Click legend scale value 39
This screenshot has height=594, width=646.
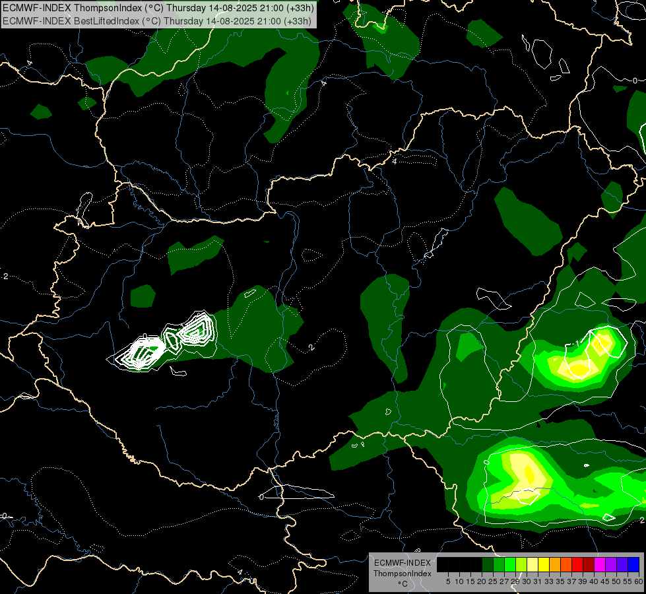pos(583,581)
